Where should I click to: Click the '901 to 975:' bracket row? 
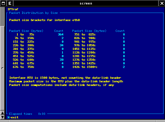[85, 42]
